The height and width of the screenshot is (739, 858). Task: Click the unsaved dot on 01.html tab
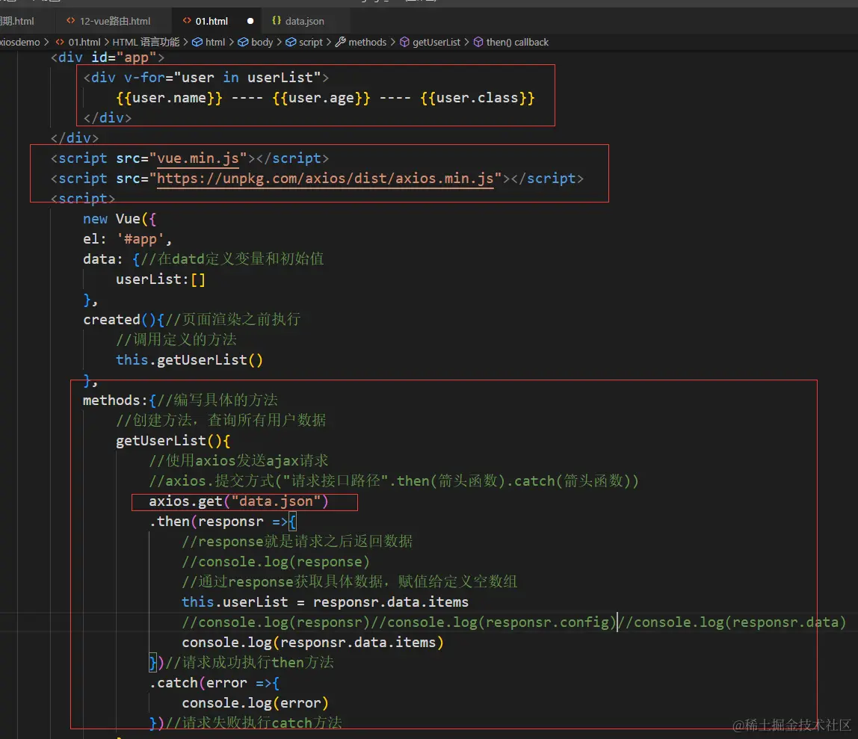(x=250, y=21)
